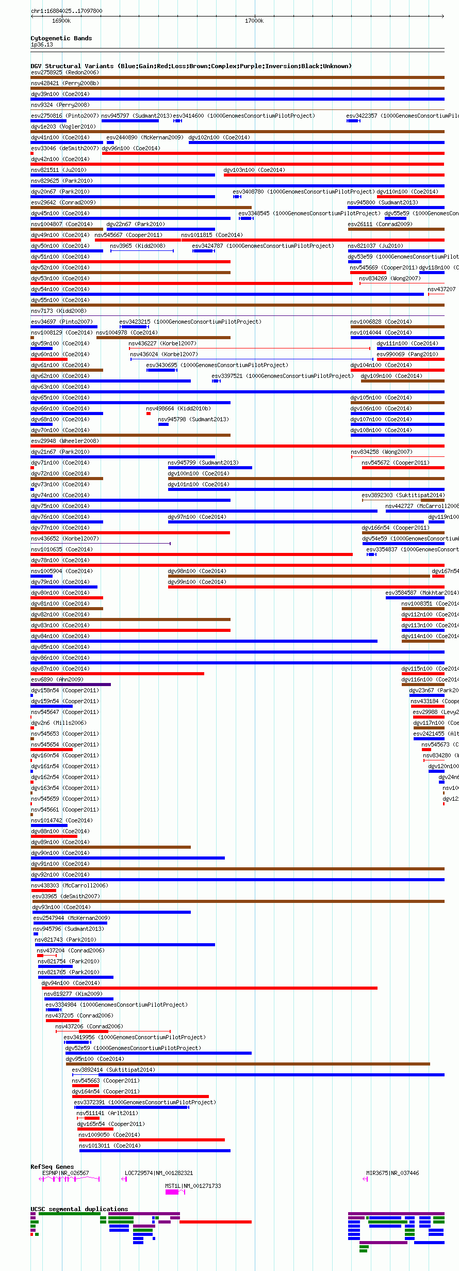
Task: Open esv3892414 (Suktitipat2014) label
Action: pyautogui.click(x=113, y=1070)
